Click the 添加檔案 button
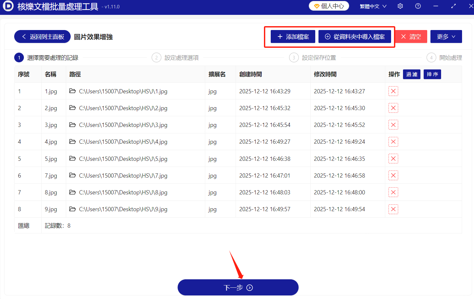The image size is (474, 299). (x=292, y=36)
